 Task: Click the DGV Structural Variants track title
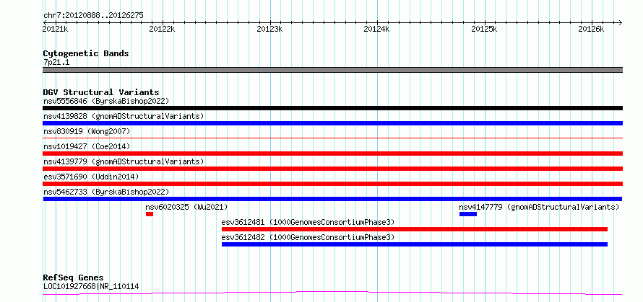101,92
